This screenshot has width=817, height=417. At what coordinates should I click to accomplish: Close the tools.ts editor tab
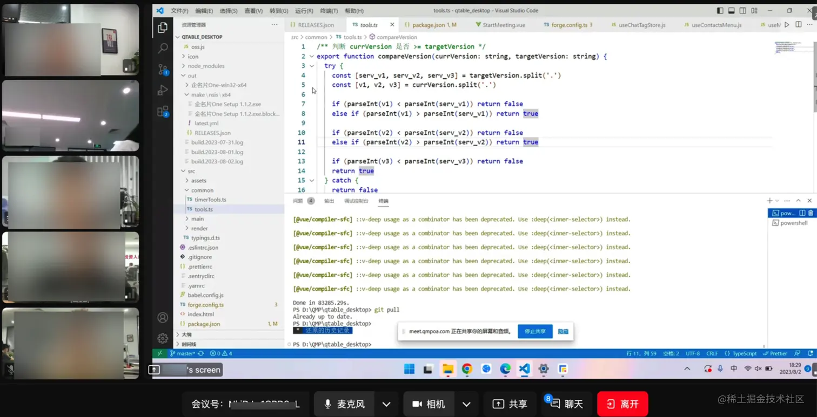coord(392,25)
